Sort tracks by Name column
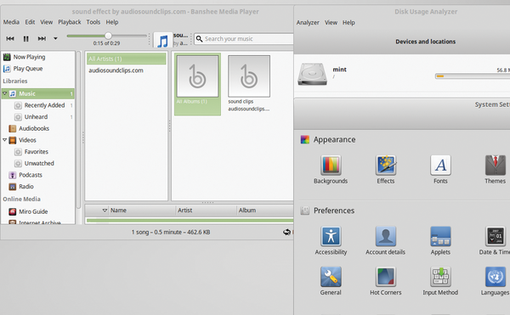 tap(142, 211)
